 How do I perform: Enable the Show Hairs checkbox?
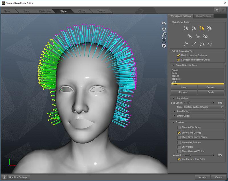179,147
